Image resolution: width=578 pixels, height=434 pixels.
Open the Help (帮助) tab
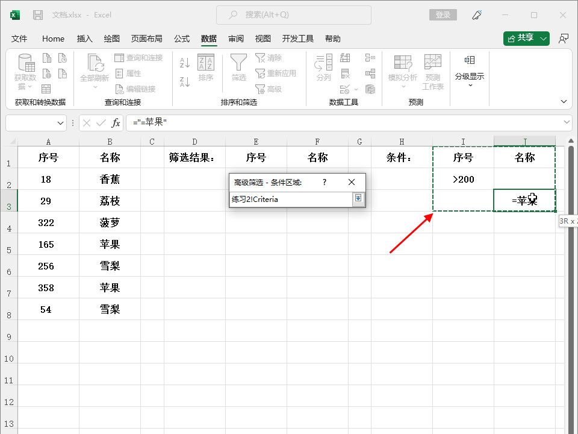pyautogui.click(x=332, y=39)
